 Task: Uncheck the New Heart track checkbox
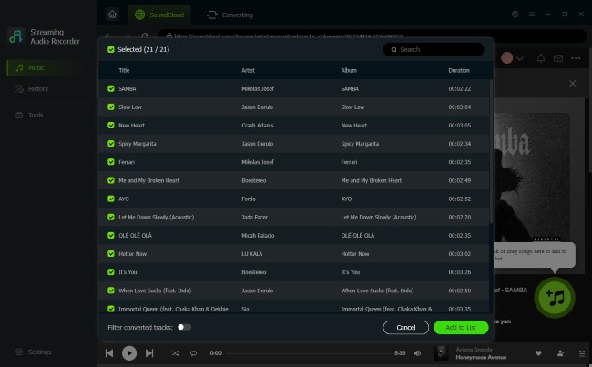tap(110, 126)
